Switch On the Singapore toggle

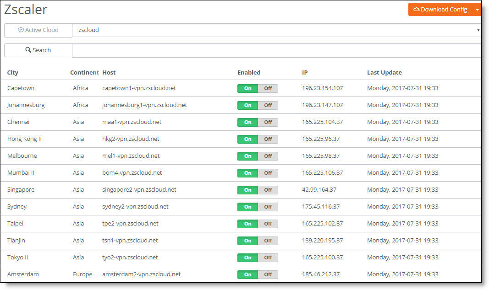247,190
